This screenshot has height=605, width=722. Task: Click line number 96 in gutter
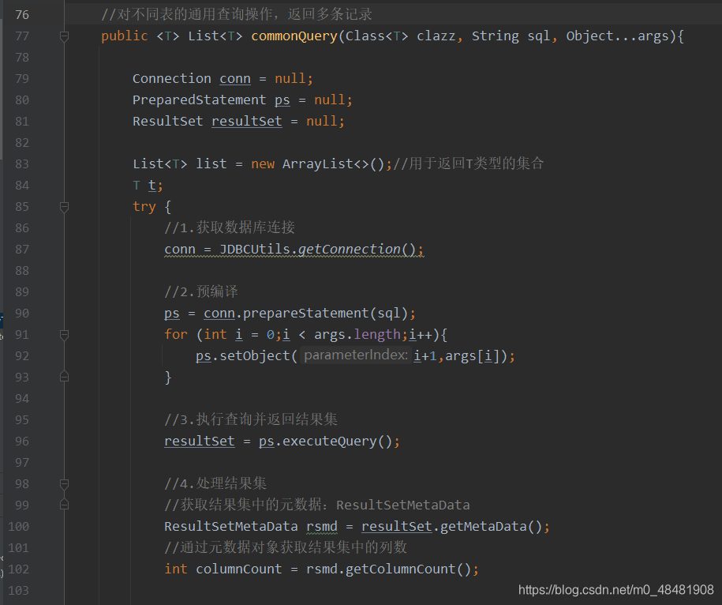[x=22, y=441]
